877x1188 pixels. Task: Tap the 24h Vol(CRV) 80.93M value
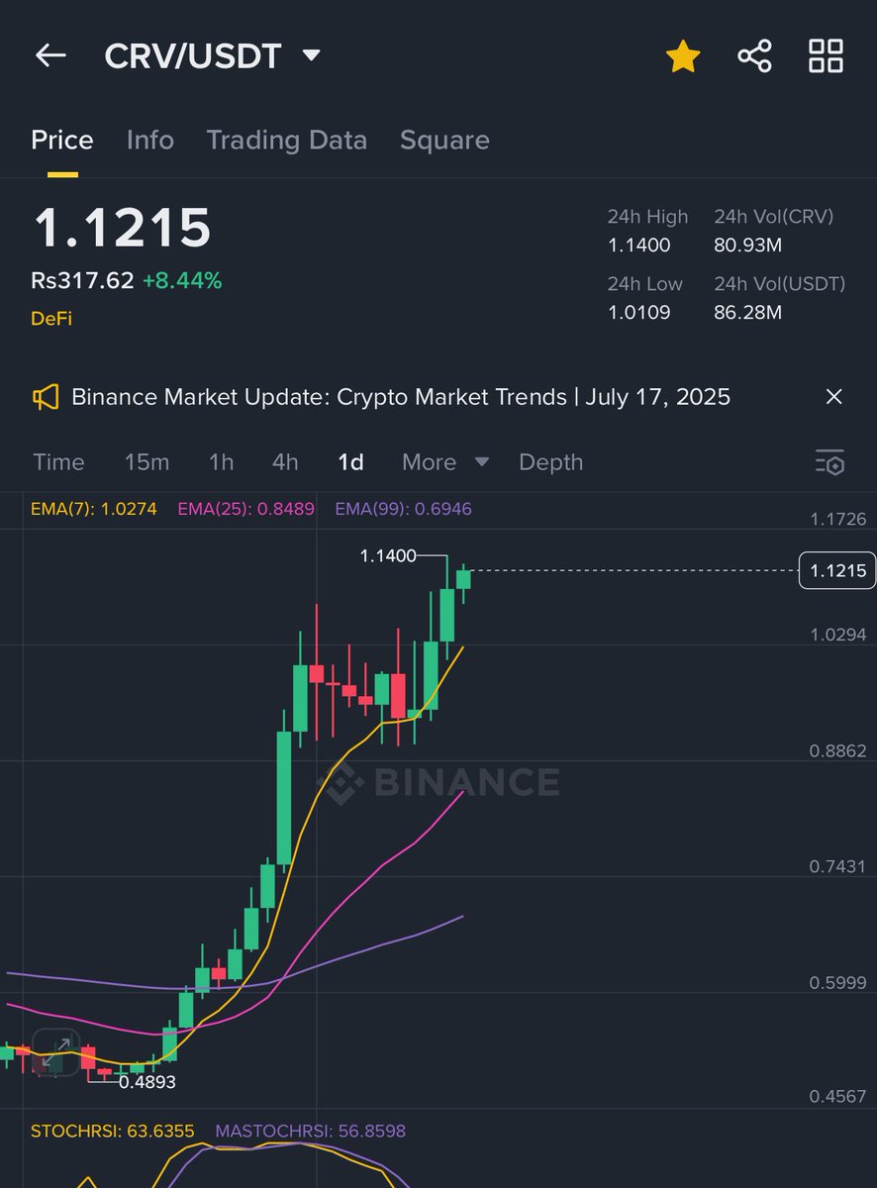[747, 245]
